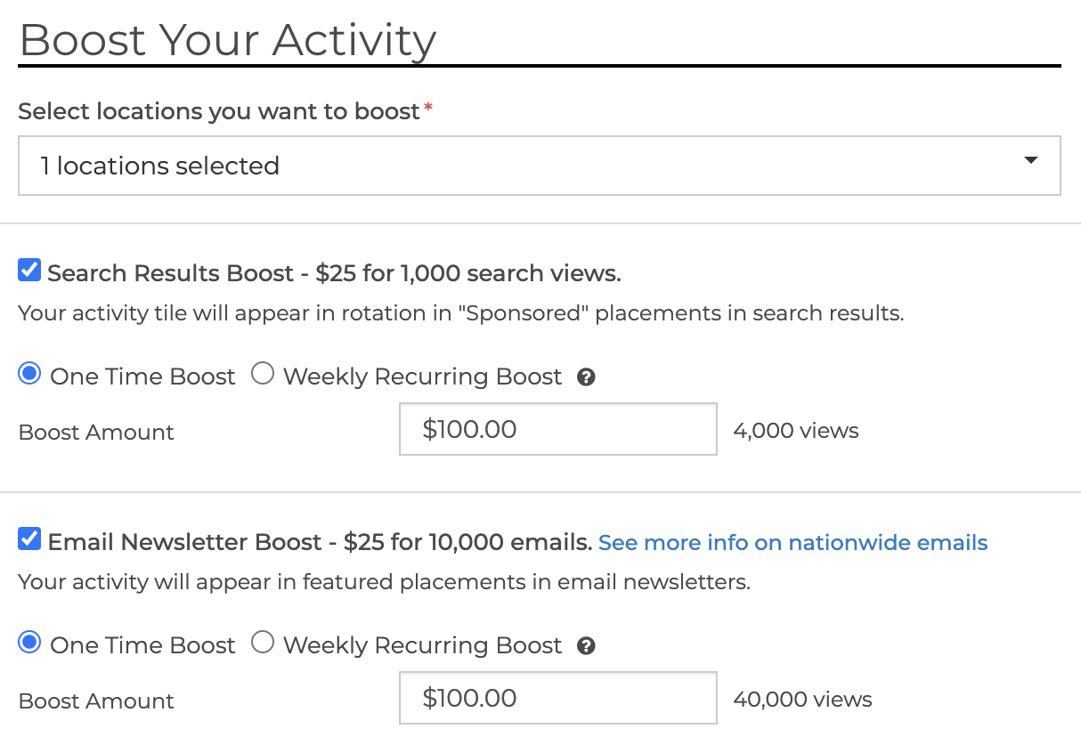Select One Time Boost radio under Search Results
1081x753 pixels.
pyautogui.click(x=29, y=374)
